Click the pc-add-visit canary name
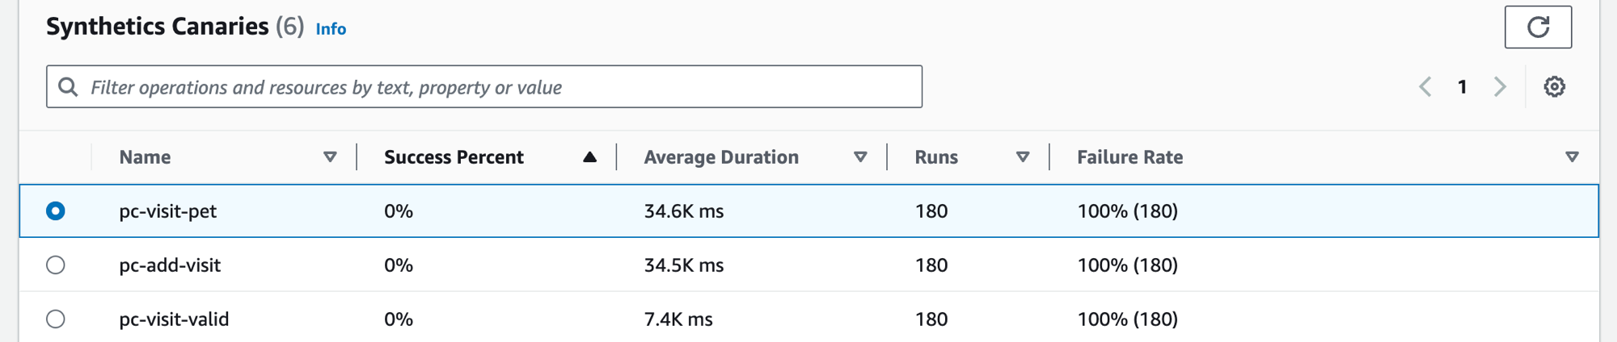This screenshot has width=1617, height=342. (x=170, y=265)
